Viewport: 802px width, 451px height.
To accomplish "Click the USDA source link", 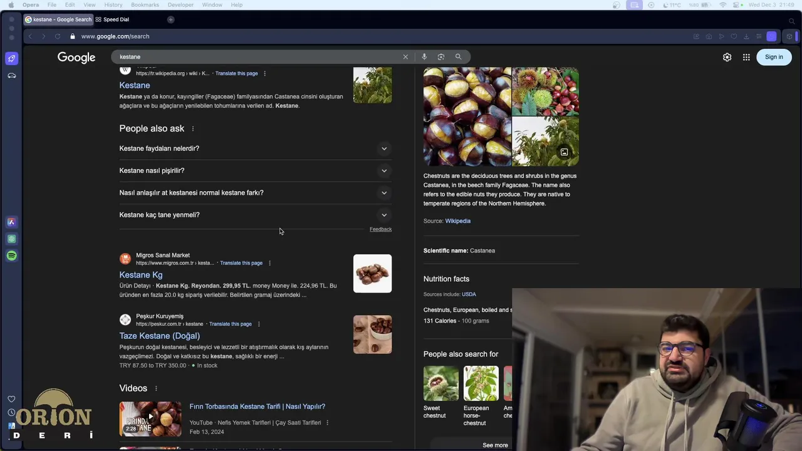I will 469,294.
